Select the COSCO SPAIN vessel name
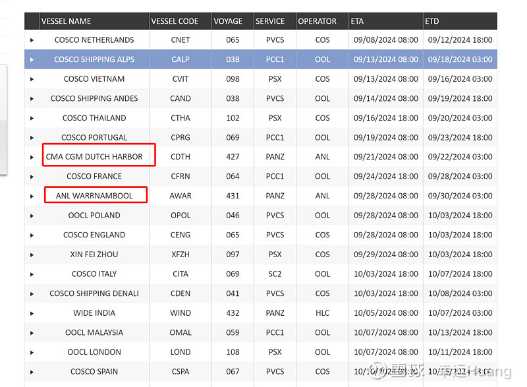Image resolution: width=527 pixels, height=387 pixels. click(x=94, y=372)
